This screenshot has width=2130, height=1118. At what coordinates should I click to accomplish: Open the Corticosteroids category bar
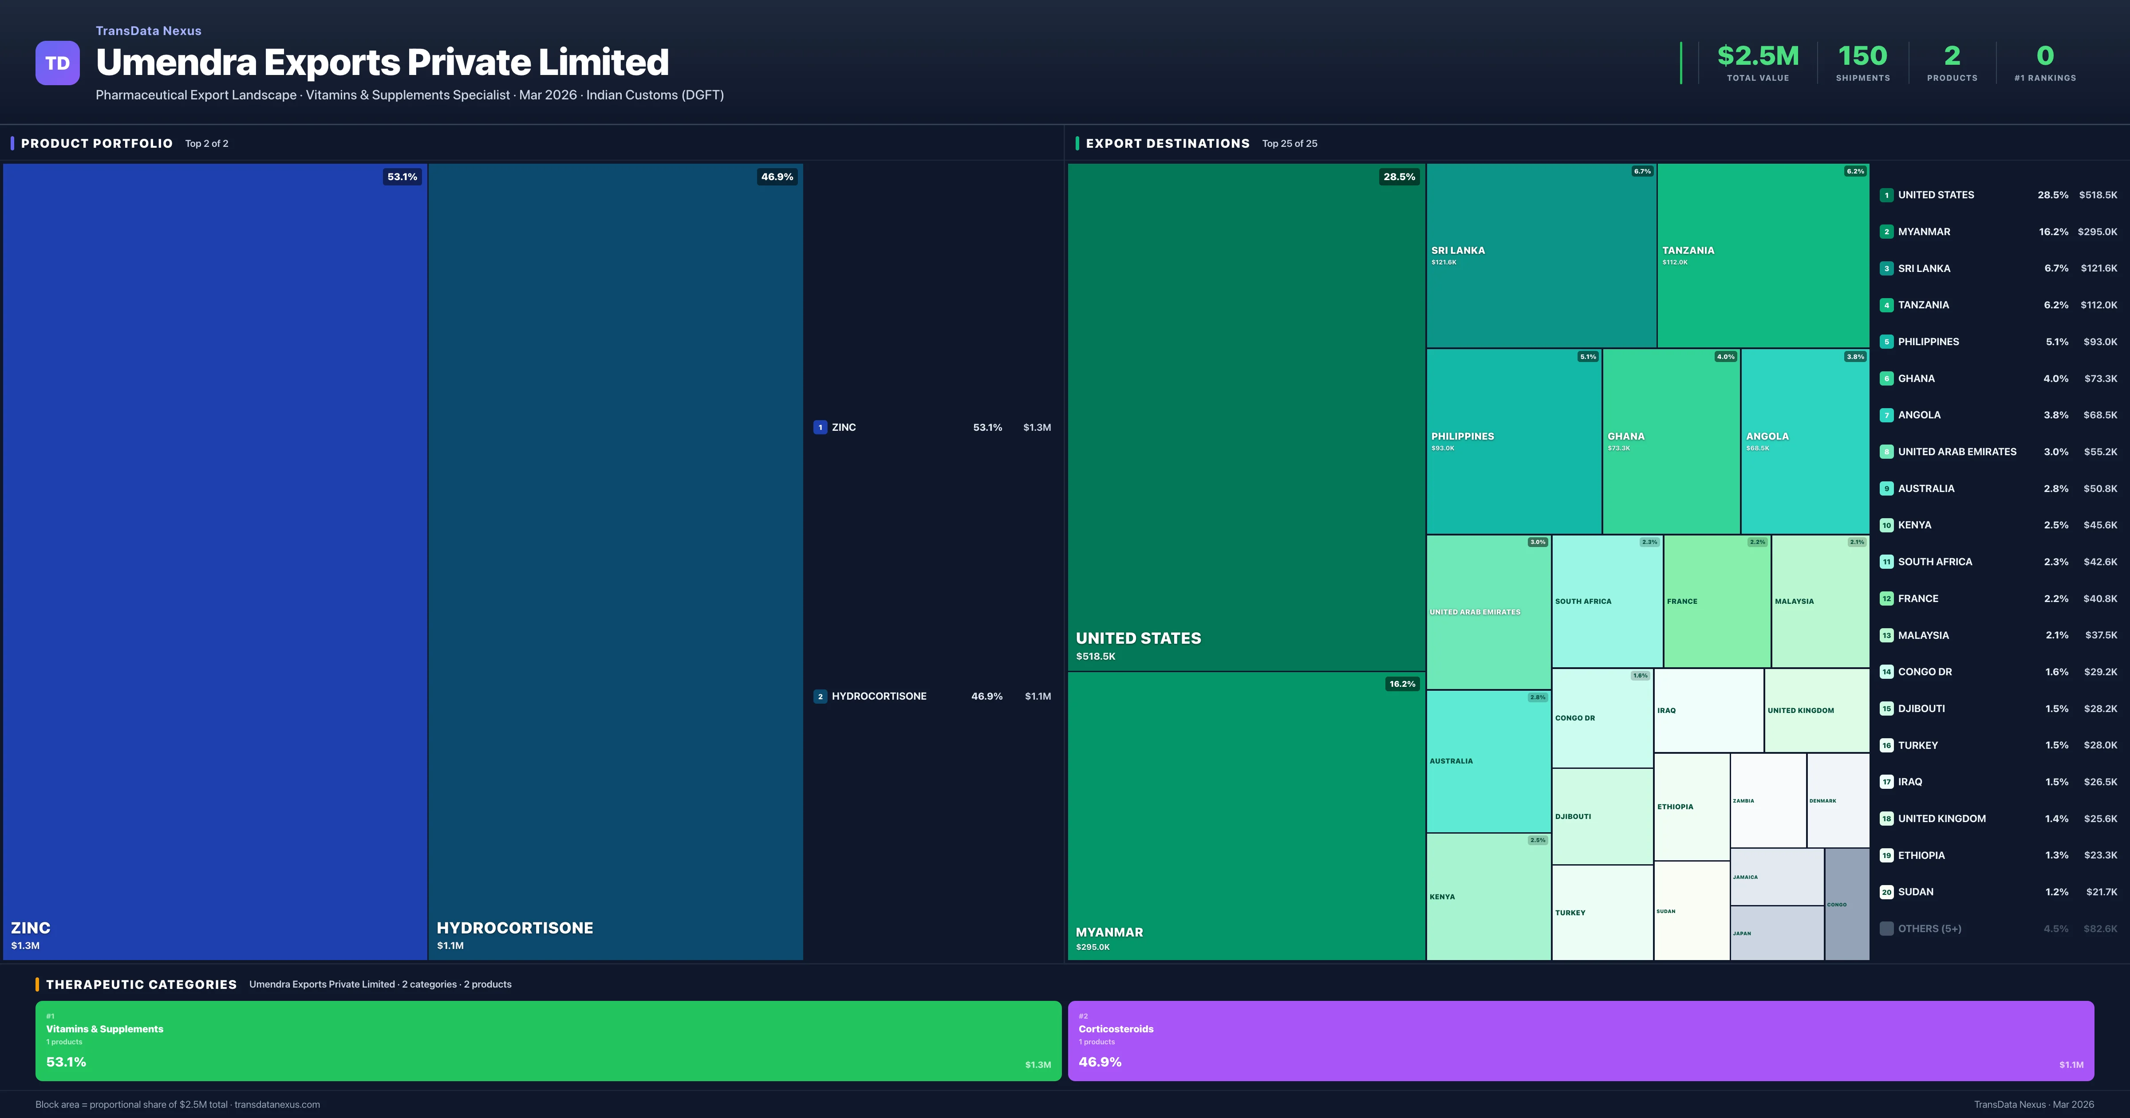point(1580,1040)
